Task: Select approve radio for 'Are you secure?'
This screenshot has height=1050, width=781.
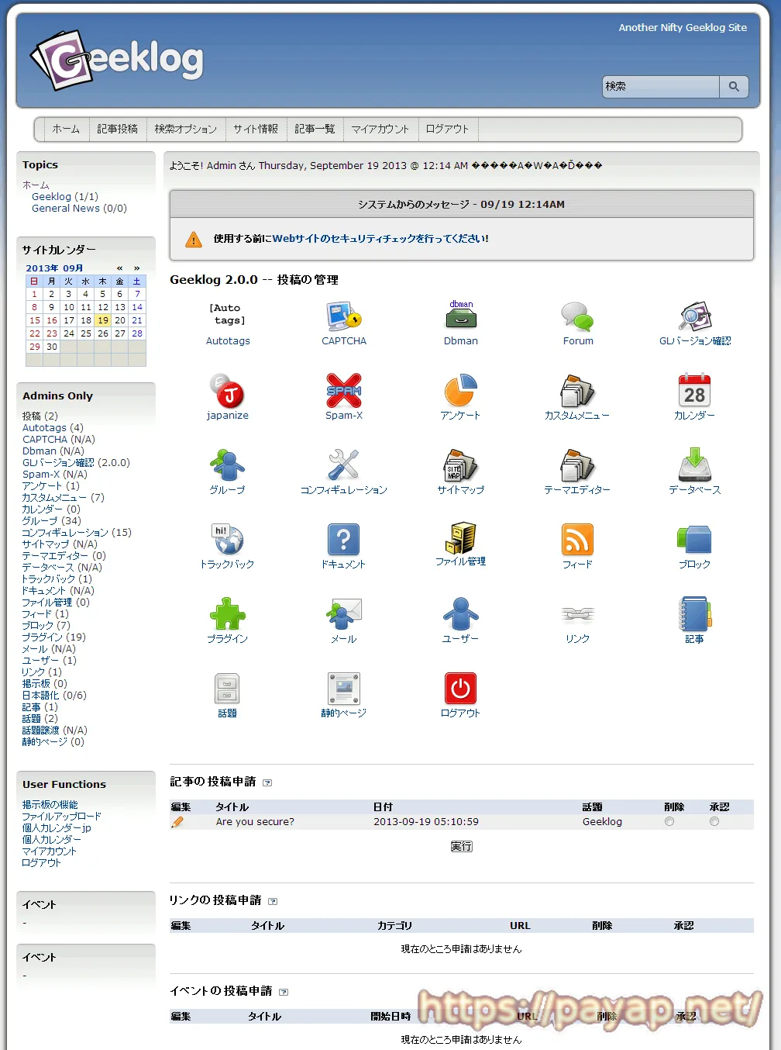Action: point(714,822)
